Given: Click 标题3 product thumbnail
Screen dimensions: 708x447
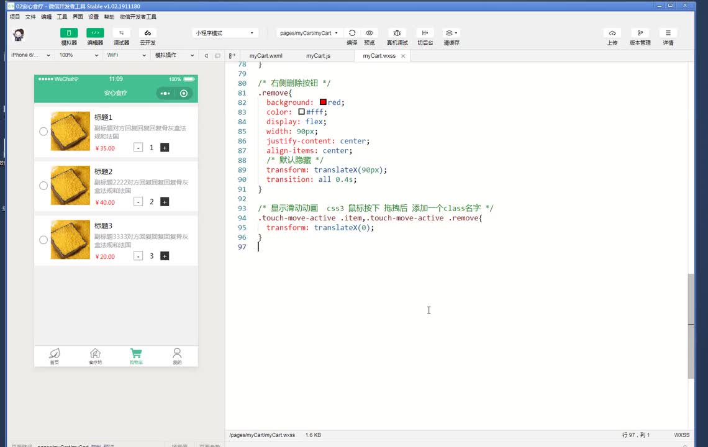Looking at the screenshot, I should [x=70, y=239].
